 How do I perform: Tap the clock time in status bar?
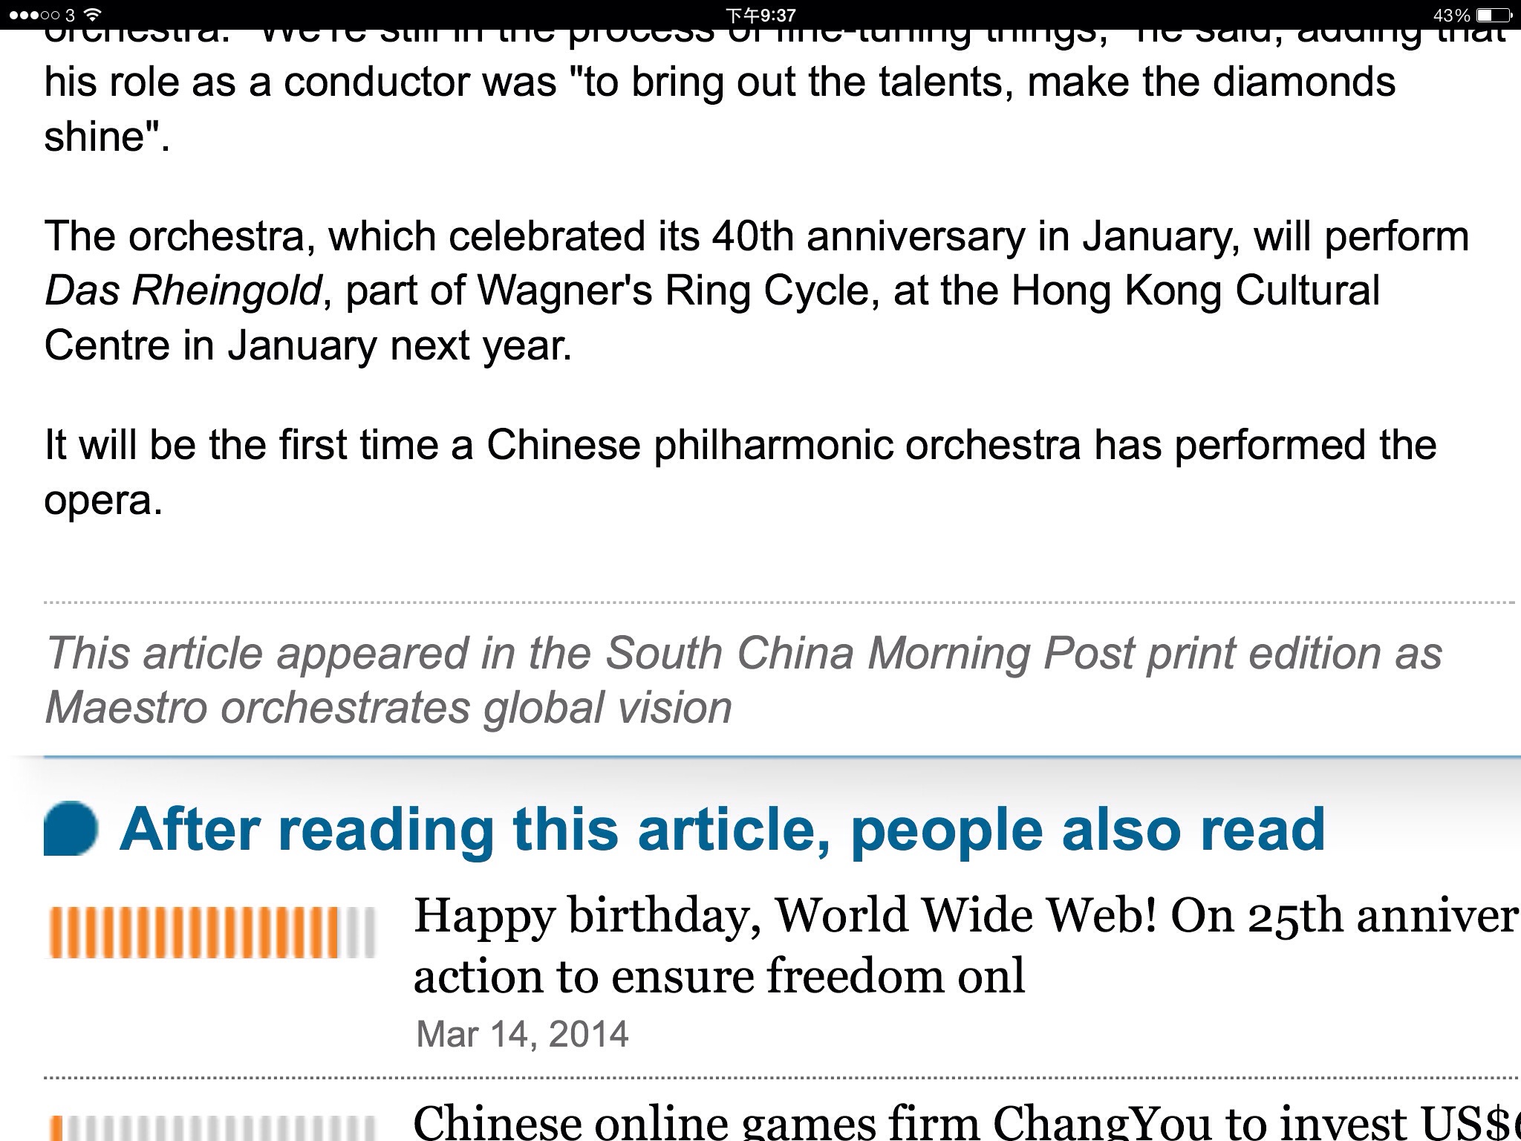pos(760,15)
